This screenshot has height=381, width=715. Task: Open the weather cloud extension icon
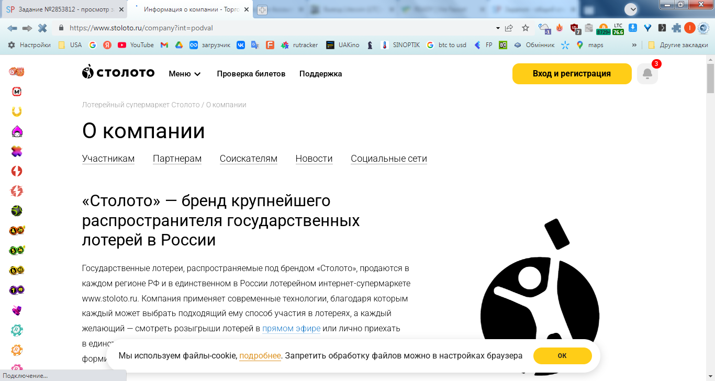pyautogui.click(x=545, y=28)
